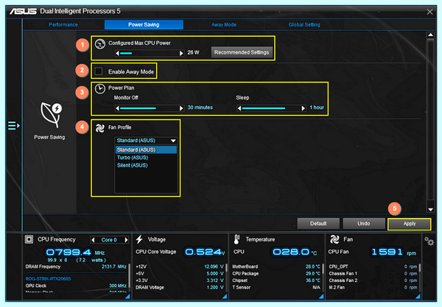Expand the Fan panel corner triangle

point(418,296)
